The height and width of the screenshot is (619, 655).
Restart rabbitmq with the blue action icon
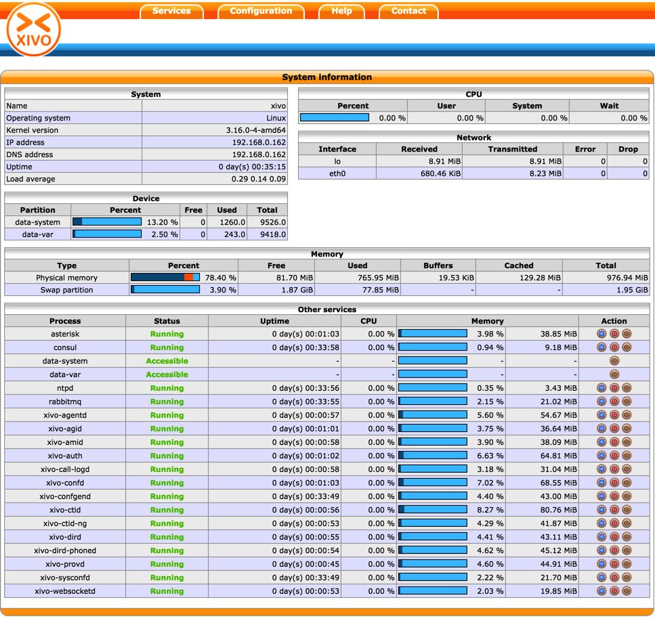(601, 402)
